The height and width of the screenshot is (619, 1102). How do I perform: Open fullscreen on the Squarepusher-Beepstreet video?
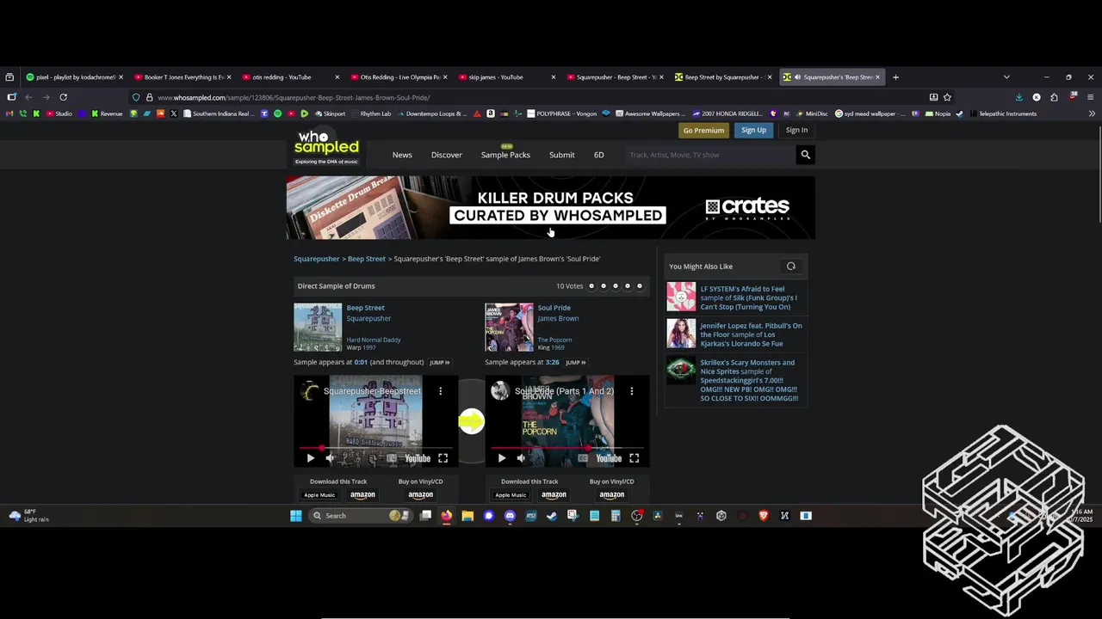click(443, 458)
